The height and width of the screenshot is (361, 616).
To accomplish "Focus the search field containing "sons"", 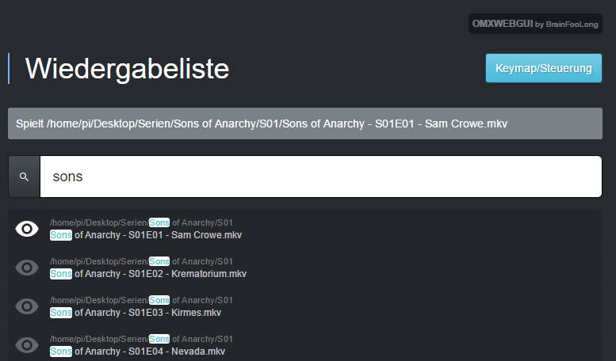I will [320, 177].
